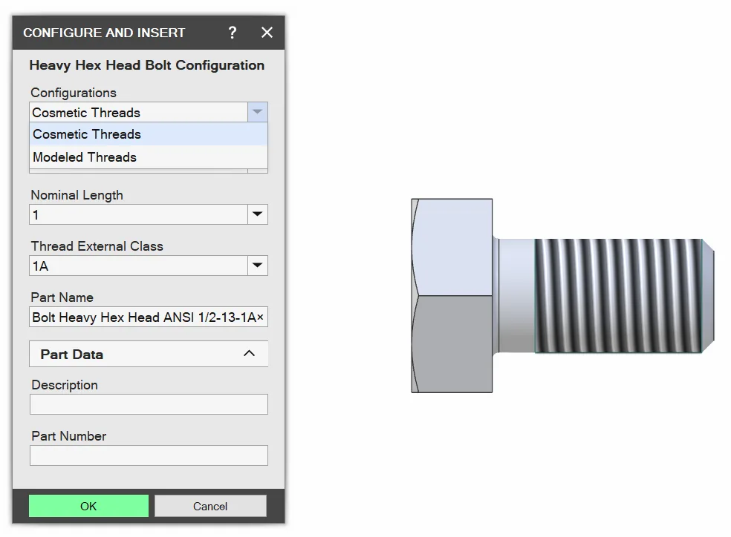Screen dimensions: 731x537
Task: Click the Part Number input field
Action: pyautogui.click(x=149, y=455)
